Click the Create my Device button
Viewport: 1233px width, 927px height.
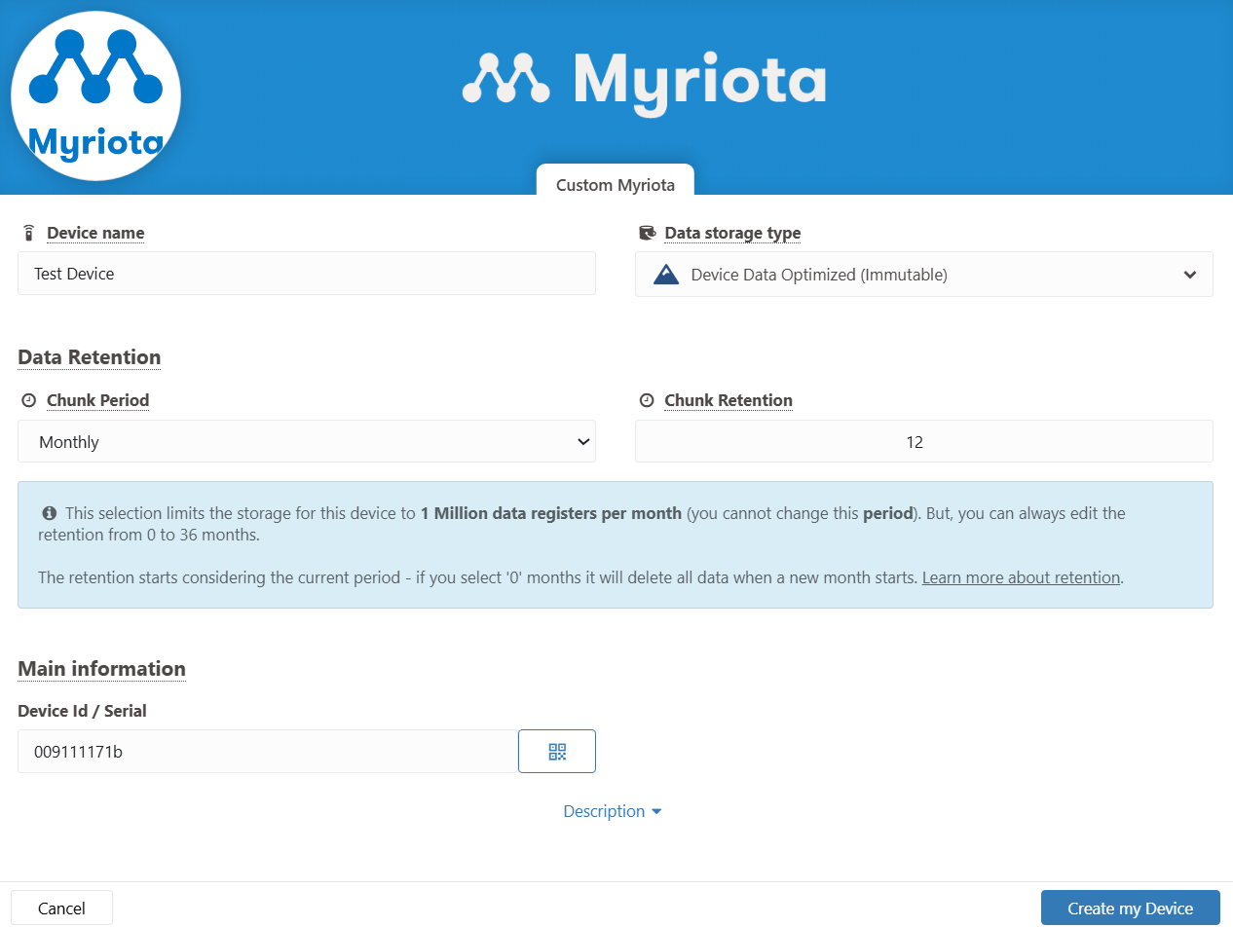pyautogui.click(x=1130, y=908)
